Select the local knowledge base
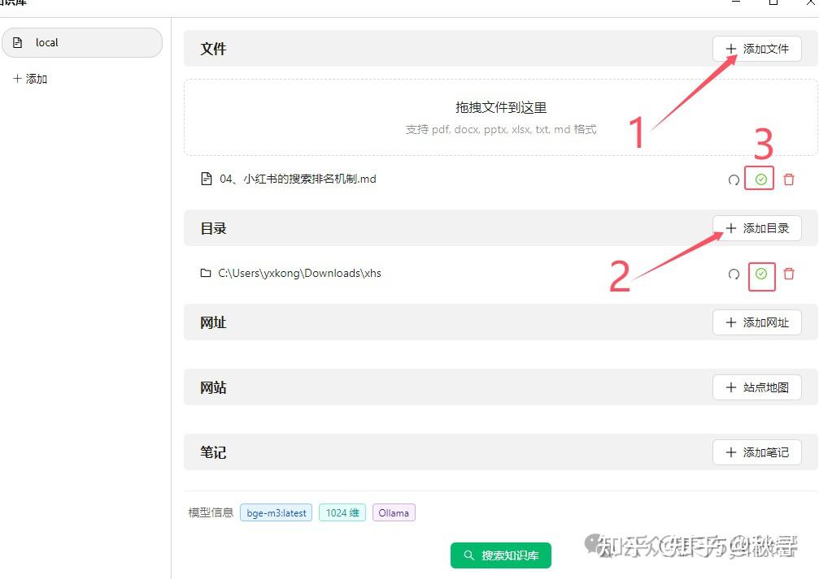Viewport: 819px width, 579px height. click(82, 43)
